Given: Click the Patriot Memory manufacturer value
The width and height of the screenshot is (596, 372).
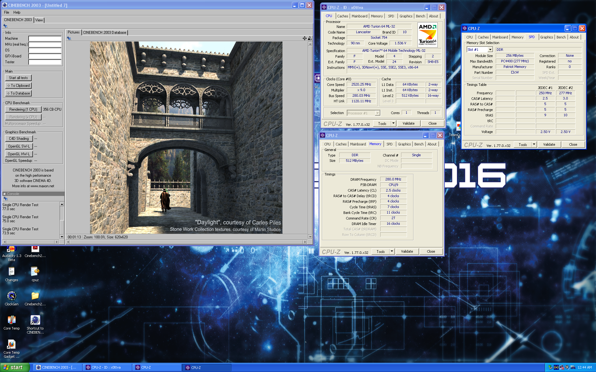Looking at the screenshot, I should (x=515, y=67).
